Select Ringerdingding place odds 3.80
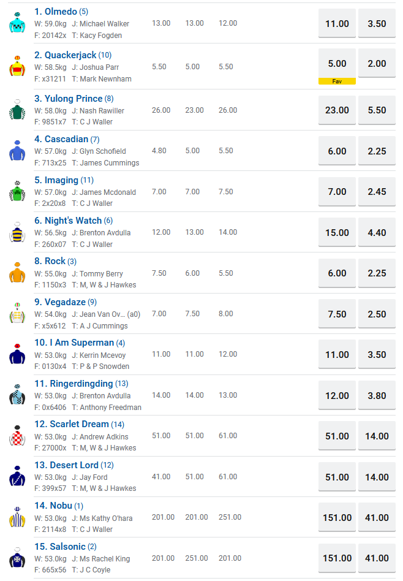The width and height of the screenshot is (403, 581). (x=377, y=396)
